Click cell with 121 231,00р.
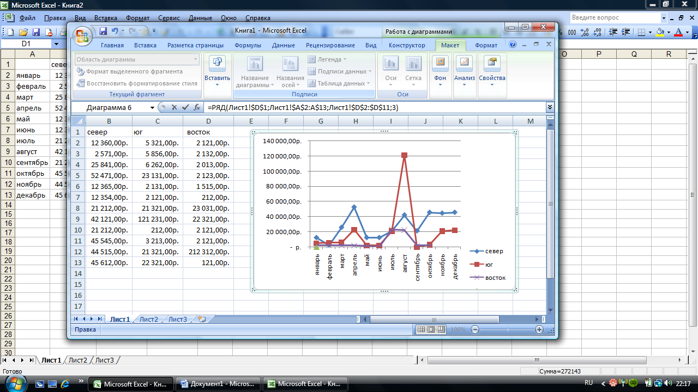Viewport: 698px width, 392px height. click(x=158, y=219)
